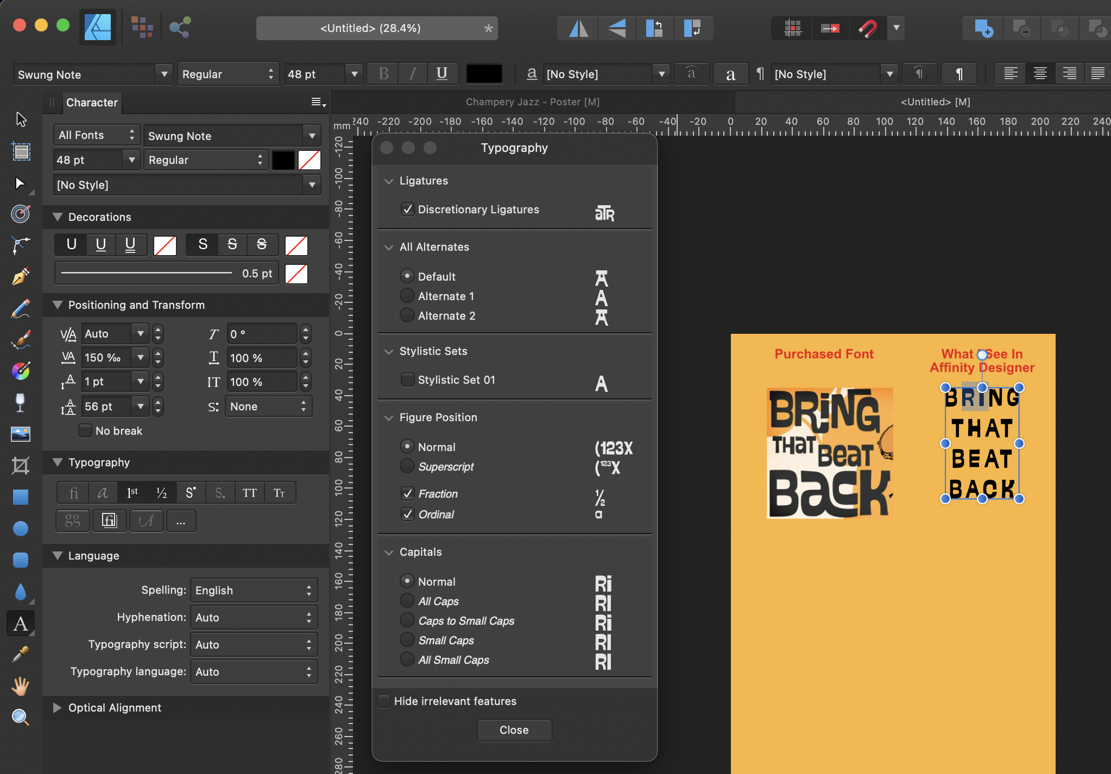Enable Hide irrelevant features
Image resolution: width=1111 pixels, height=774 pixels.
point(383,701)
